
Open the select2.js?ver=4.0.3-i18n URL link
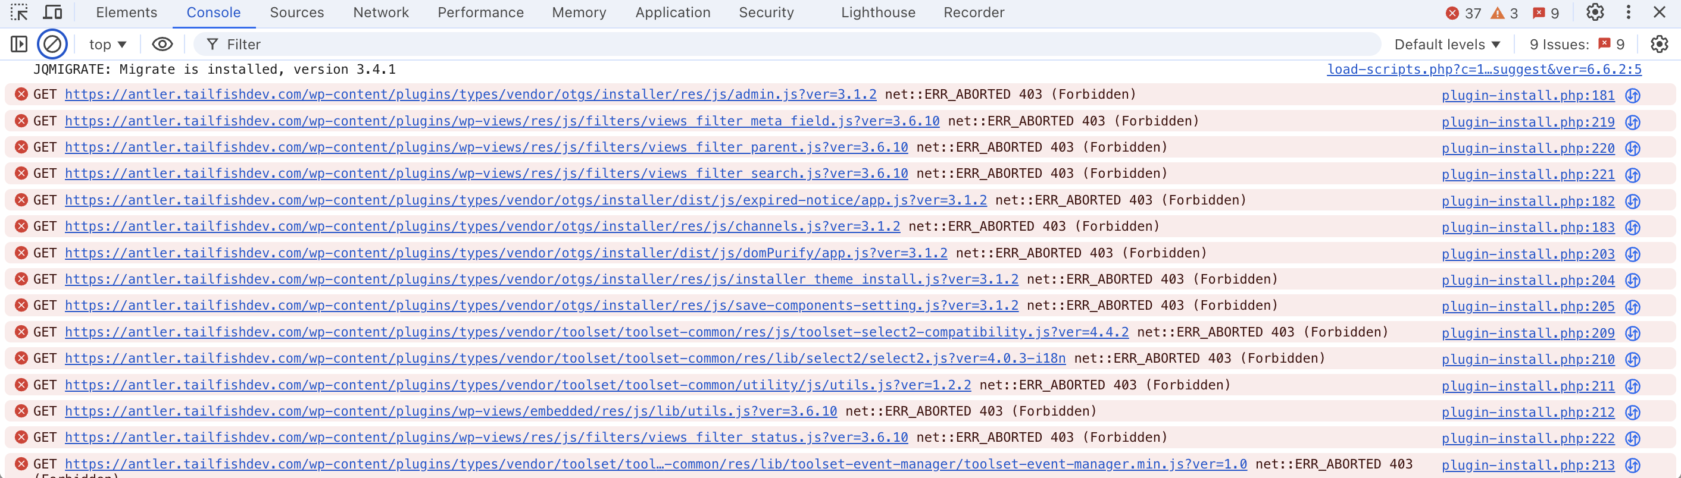(565, 358)
